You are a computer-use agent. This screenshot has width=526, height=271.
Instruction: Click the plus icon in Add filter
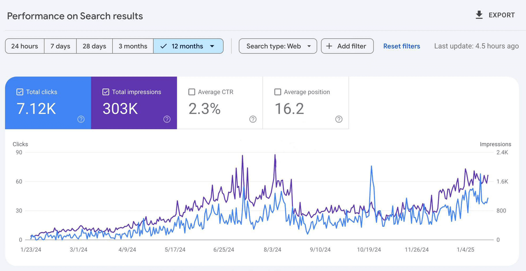(x=329, y=46)
